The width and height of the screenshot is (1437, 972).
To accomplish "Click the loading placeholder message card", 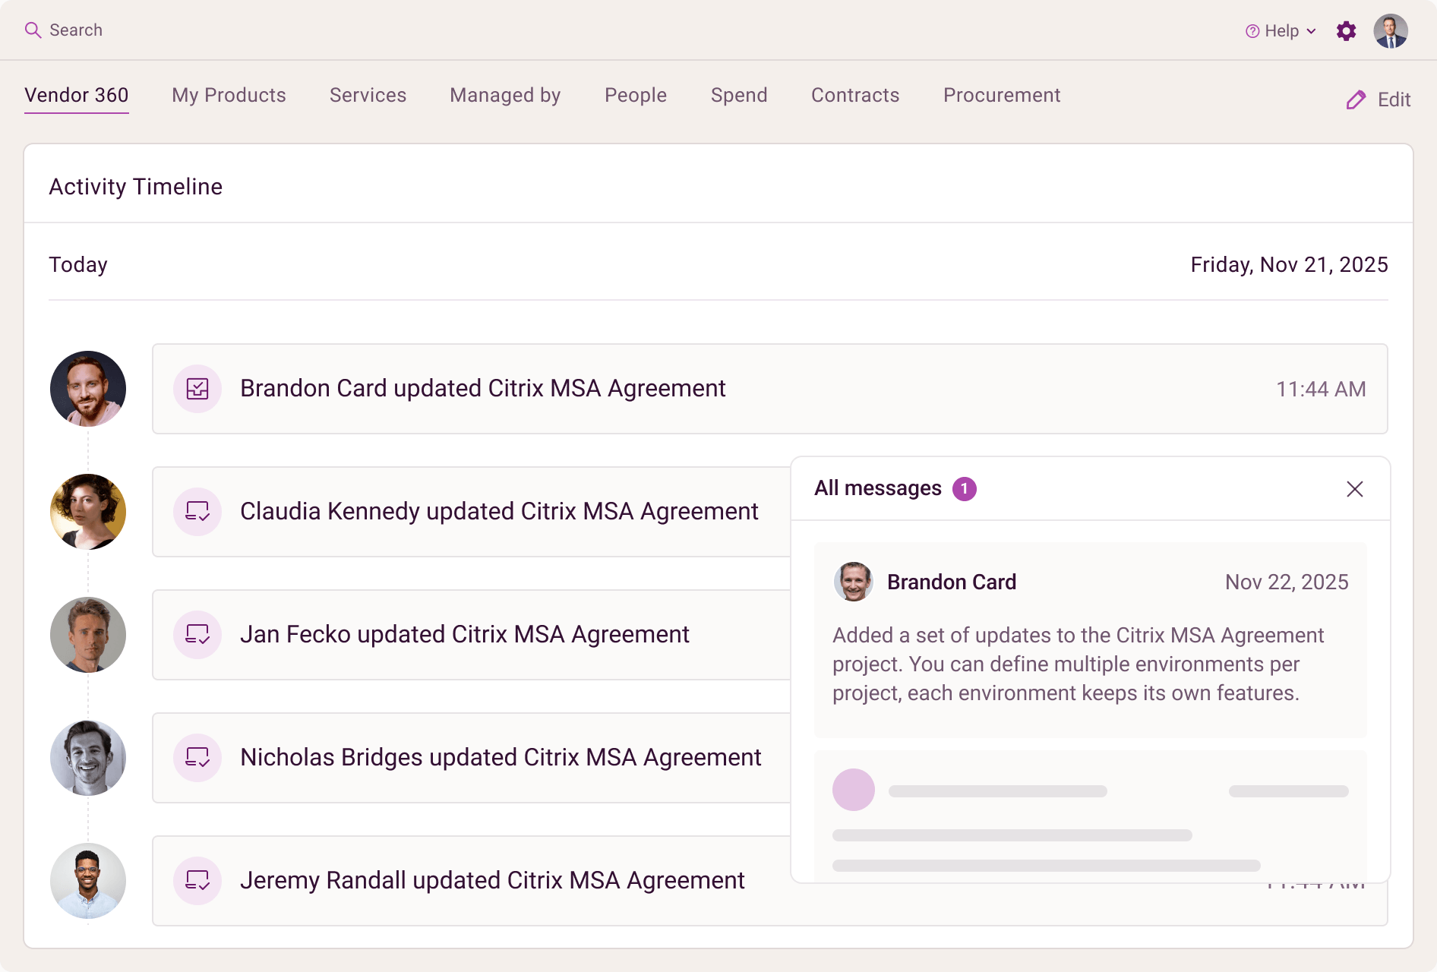I will point(1091,816).
